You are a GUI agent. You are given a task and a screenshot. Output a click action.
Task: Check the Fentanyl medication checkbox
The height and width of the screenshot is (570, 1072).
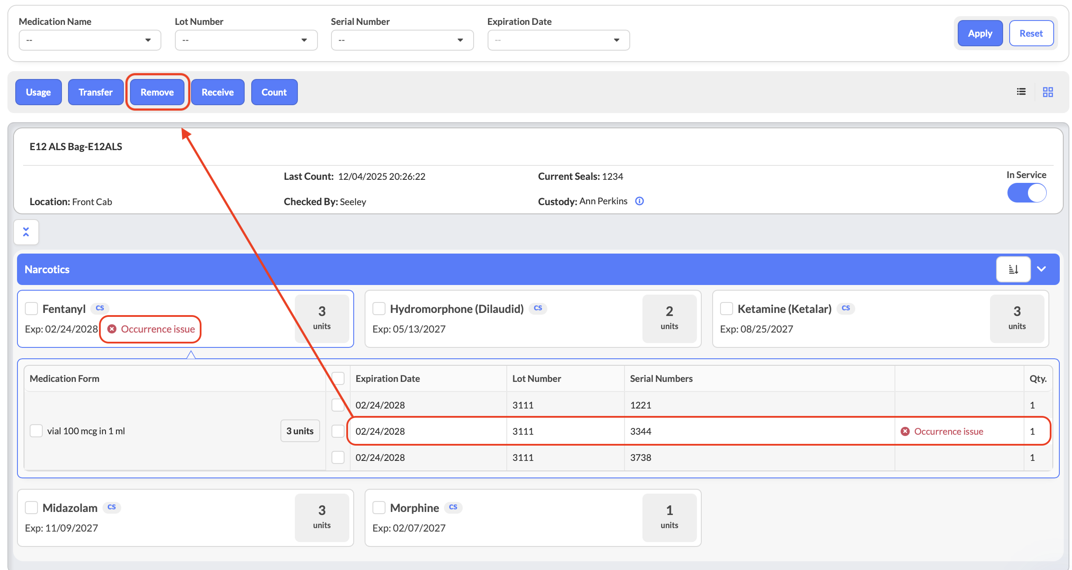(x=31, y=309)
